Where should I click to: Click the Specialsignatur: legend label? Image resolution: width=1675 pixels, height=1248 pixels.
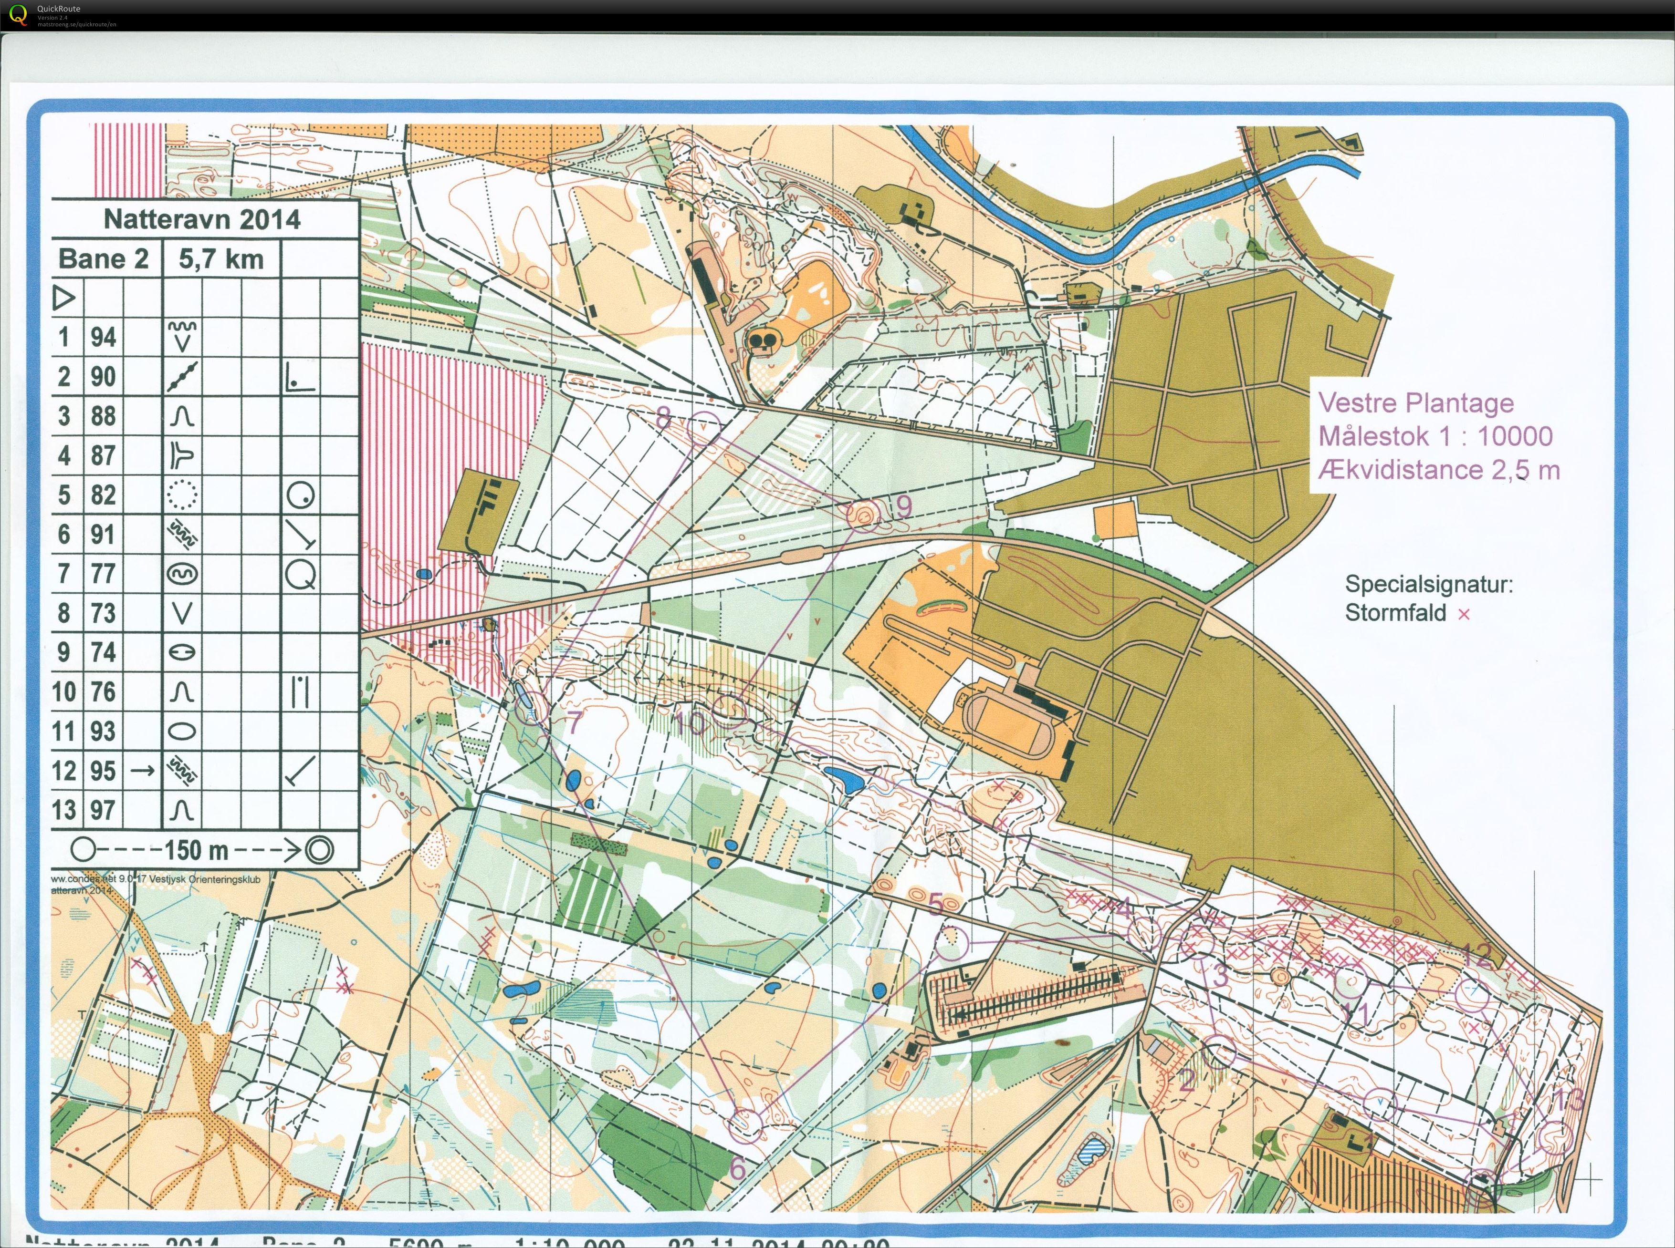point(1429,584)
